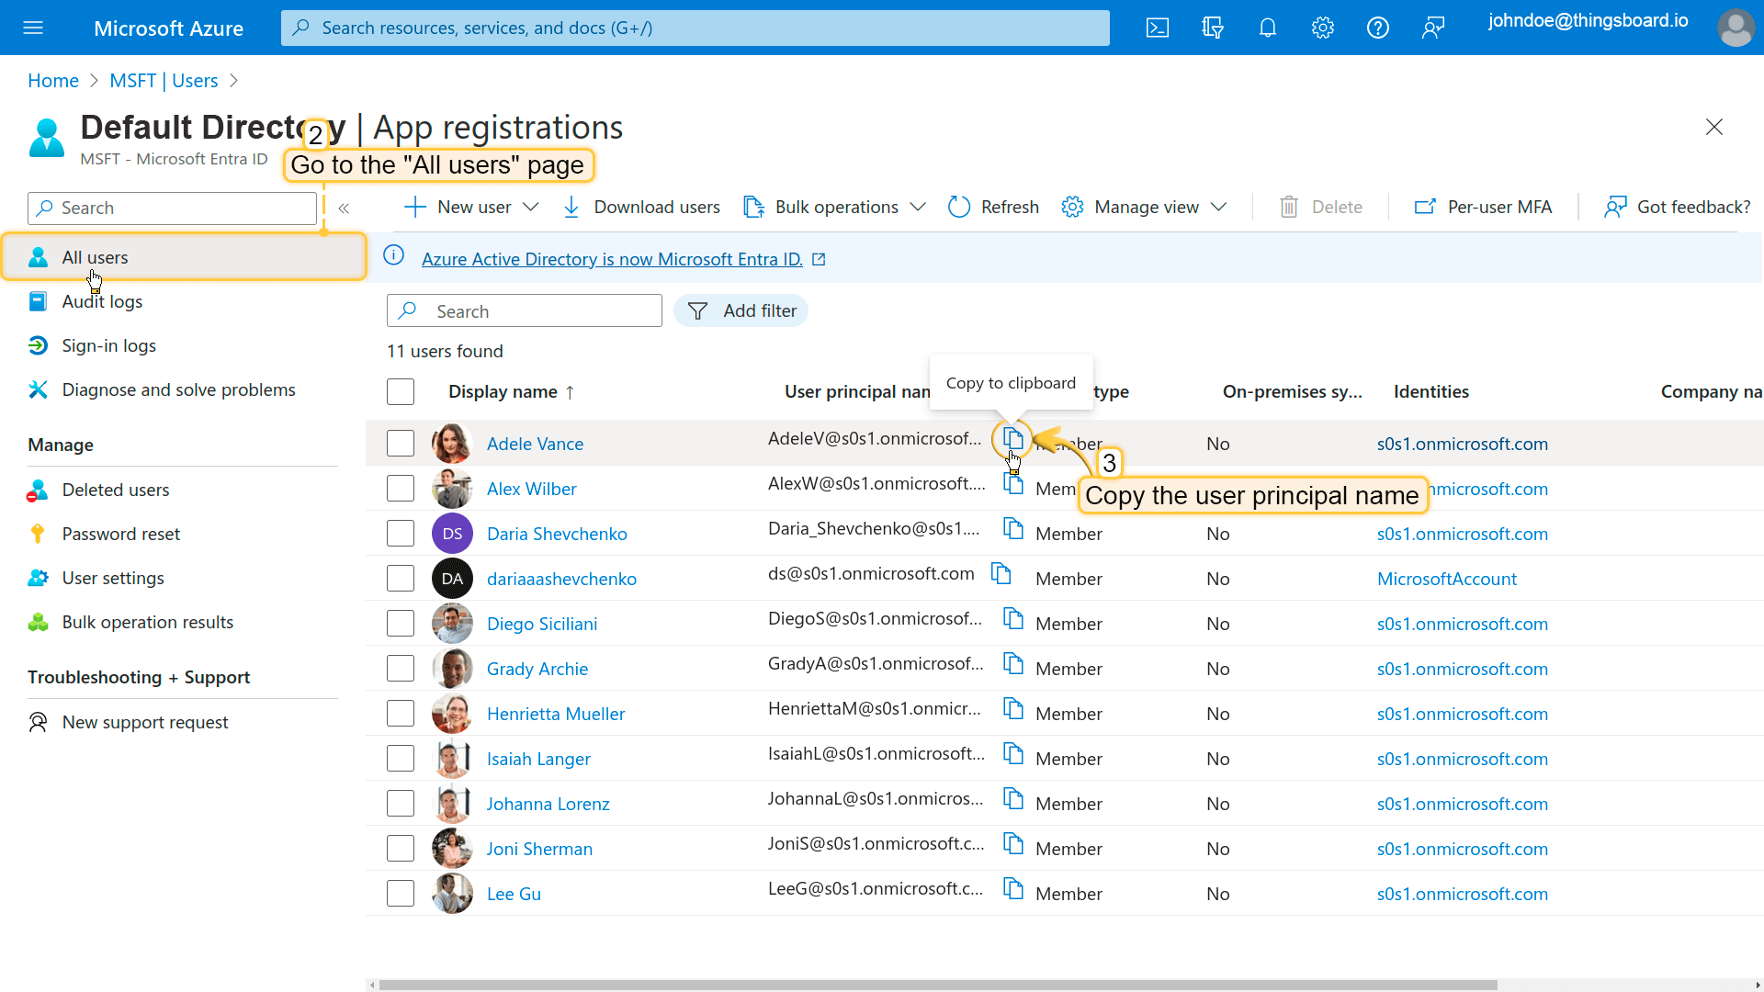Copy Lee Gu's principal name to clipboard
1764x992 pixels.
(1012, 888)
